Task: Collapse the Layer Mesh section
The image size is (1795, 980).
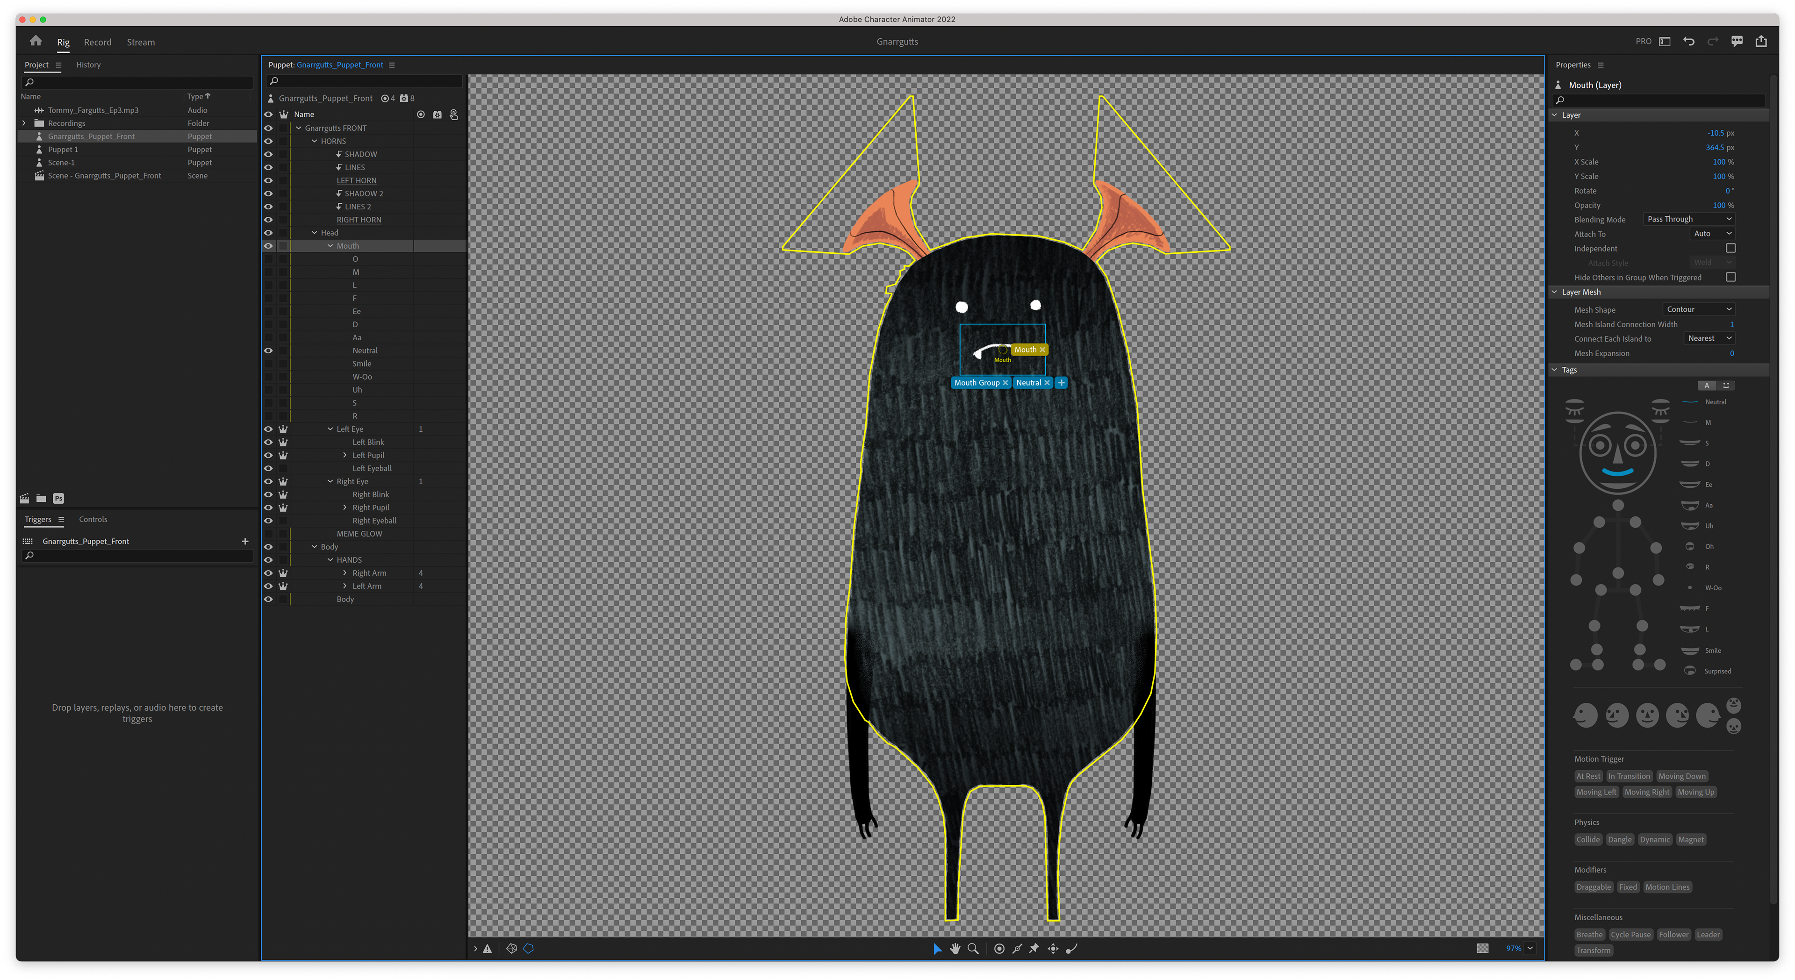Action: pos(1555,293)
